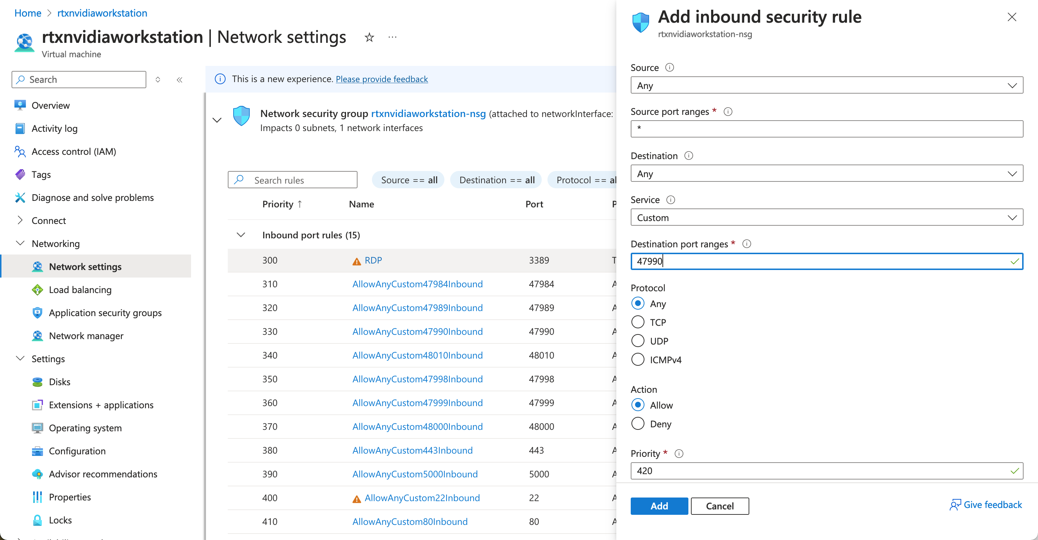Select the TCP protocol radio button

(638, 322)
